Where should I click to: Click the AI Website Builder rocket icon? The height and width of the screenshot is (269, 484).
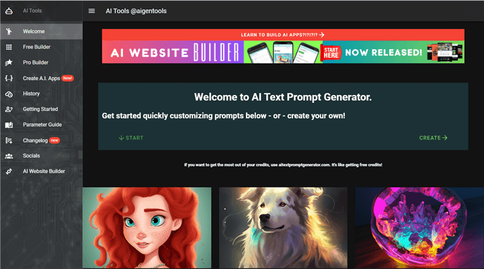[9, 171]
